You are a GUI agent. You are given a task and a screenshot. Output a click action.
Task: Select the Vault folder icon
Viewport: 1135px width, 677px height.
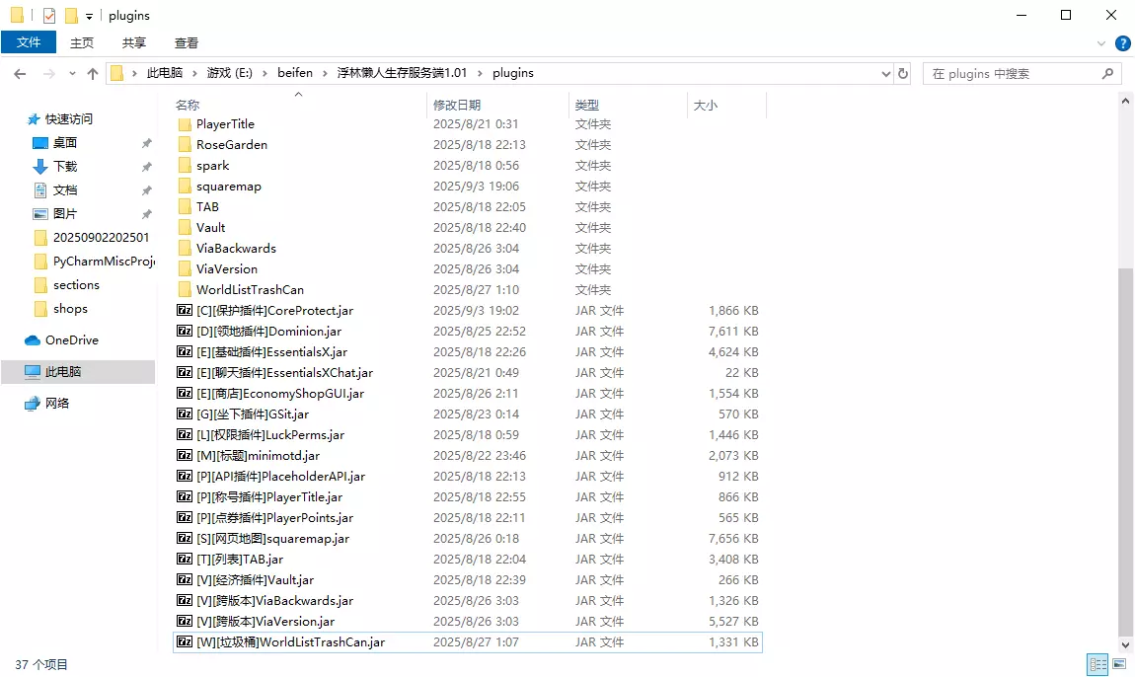point(185,227)
